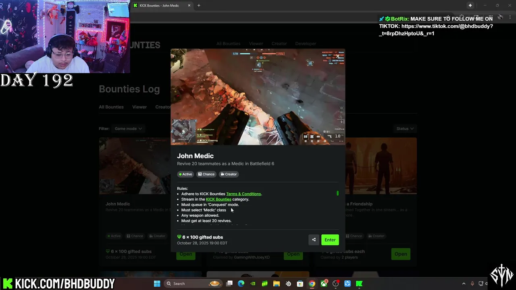
Task: Expand the Game mode filter dropdown
Action: (128, 128)
